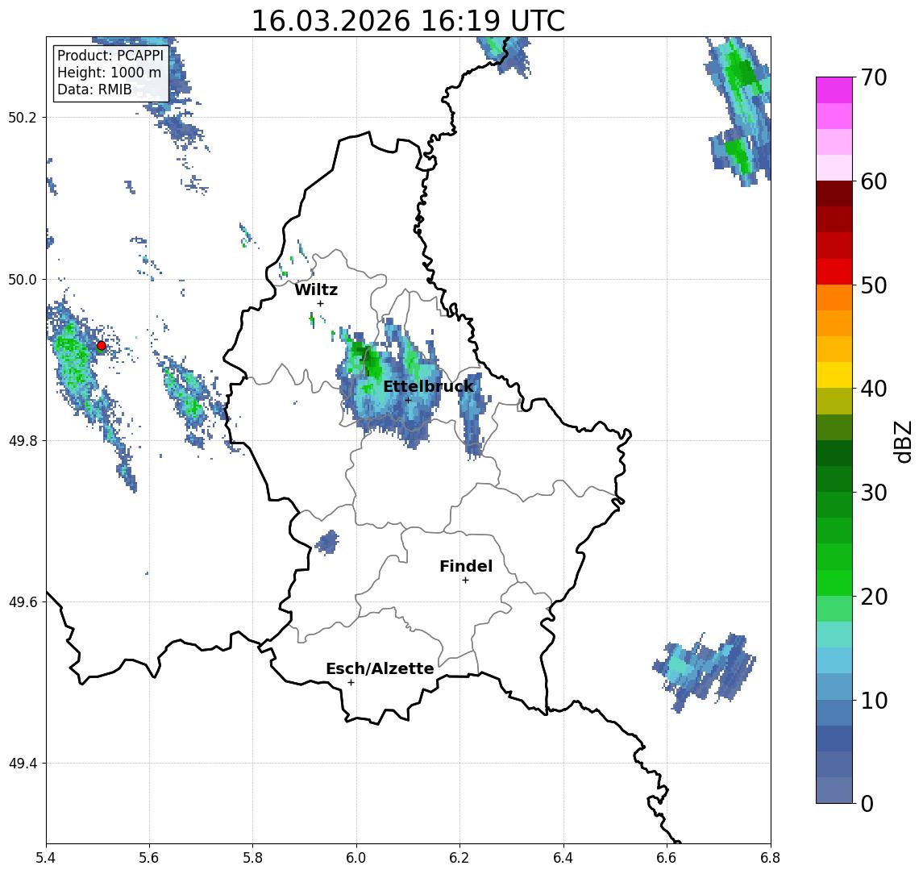This screenshot has width=923, height=874.
Task: Click the Wiltz label
Action: (316, 289)
